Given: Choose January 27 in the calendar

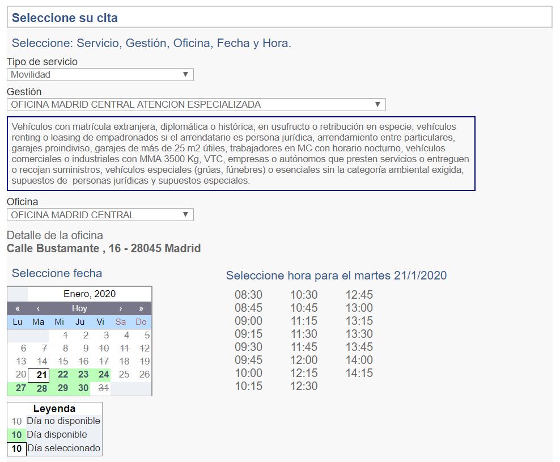Looking at the screenshot, I should 21,388.
